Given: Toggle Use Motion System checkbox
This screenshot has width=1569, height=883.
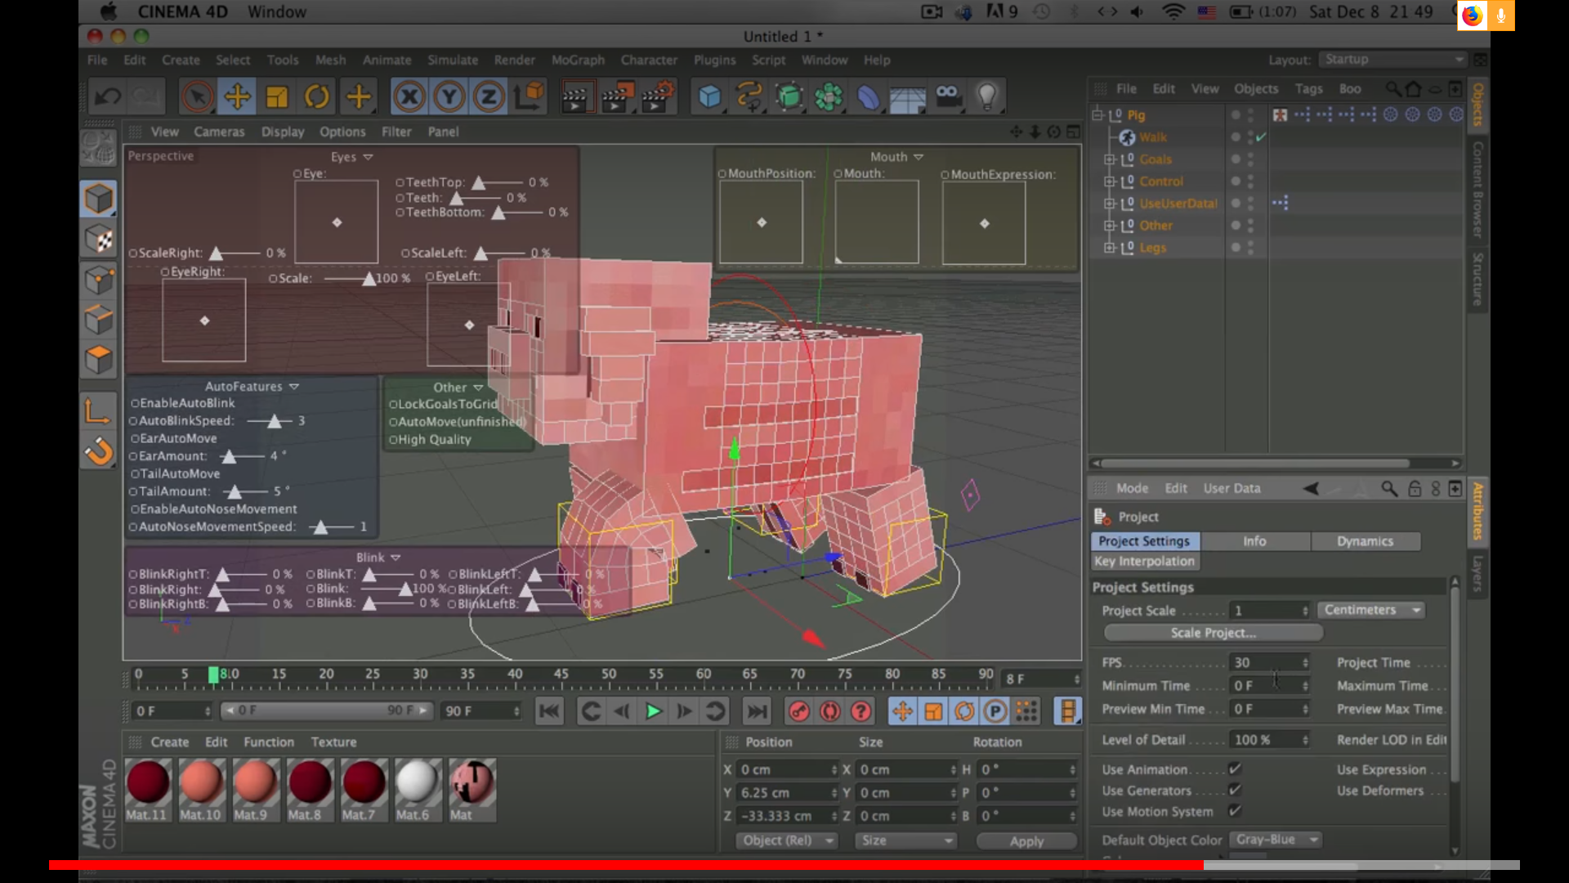Looking at the screenshot, I should click(x=1235, y=811).
